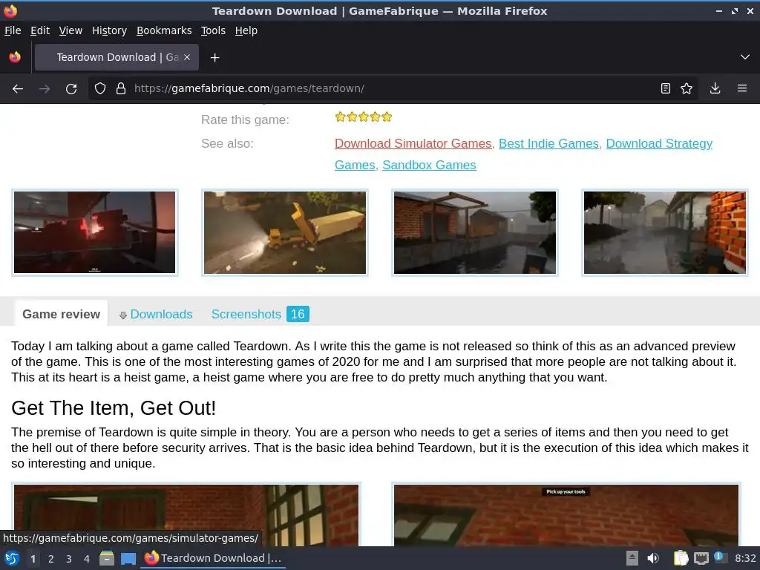The image size is (760, 570).
Task: Reload the current page
Action: pyautogui.click(x=71, y=89)
